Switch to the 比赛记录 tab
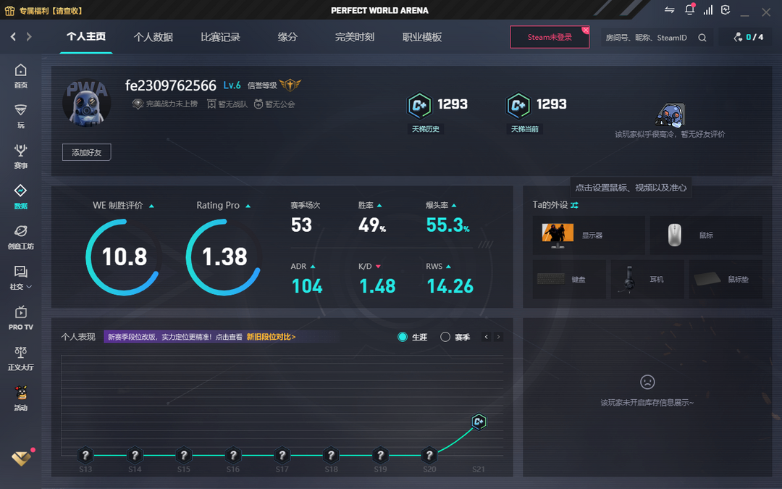 [220, 37]
